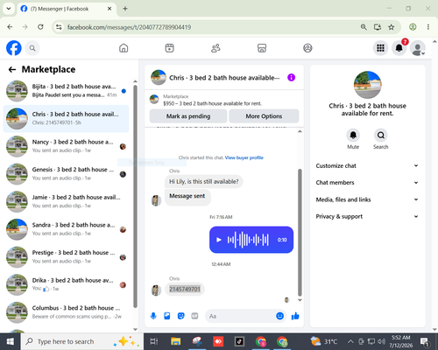The height and width of the screenshot is (350, 438).
Task: Open the GIF picker icon
Action: [x=194, y=316]
